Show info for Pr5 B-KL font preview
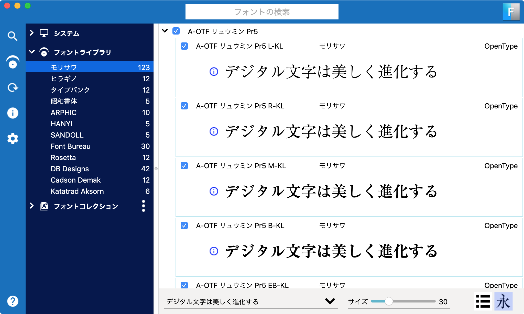Screen dimensions: 524x314 [214, 251]
